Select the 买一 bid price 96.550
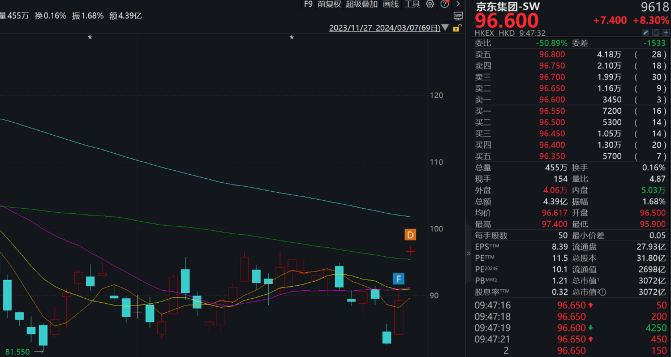 click(x=552, y=111)
